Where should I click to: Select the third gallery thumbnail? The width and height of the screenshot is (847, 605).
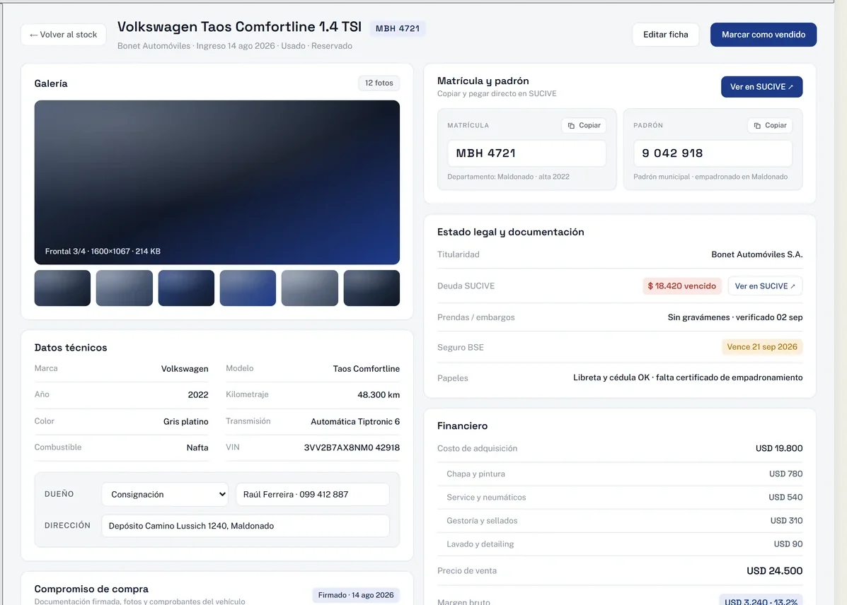[186, 288]
